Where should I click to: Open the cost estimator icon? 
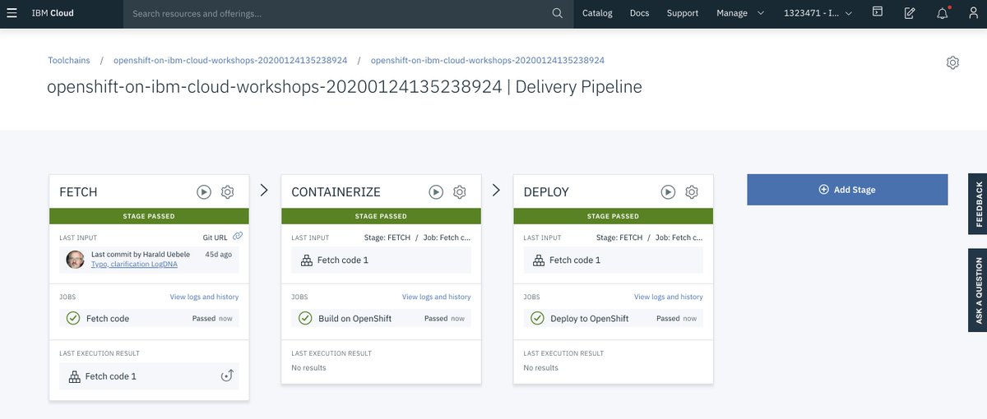coord(909,13)
